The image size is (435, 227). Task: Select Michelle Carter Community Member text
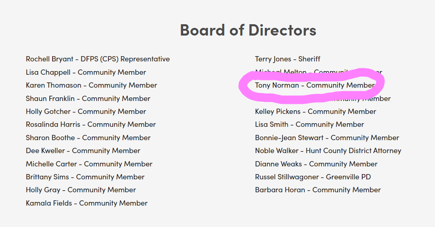(89, 164)
